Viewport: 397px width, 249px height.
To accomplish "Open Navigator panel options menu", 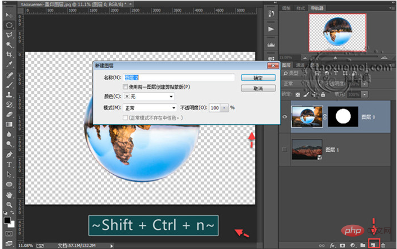I will coord(392,8).
